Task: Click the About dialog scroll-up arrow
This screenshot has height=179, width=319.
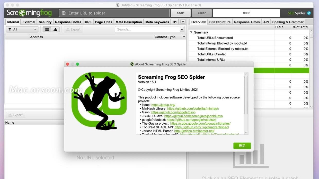Action: 246,74
